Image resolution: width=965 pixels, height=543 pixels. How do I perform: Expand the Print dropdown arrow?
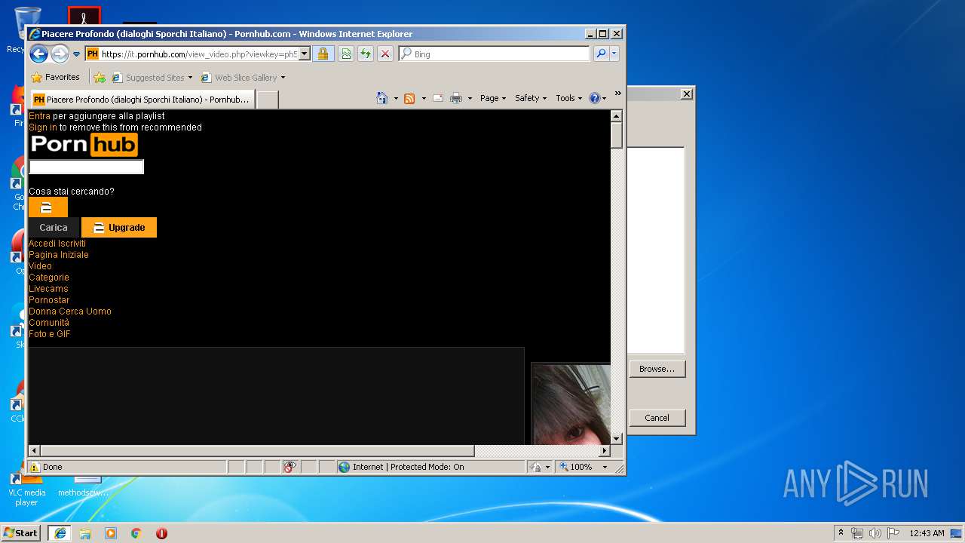point(470,98)
